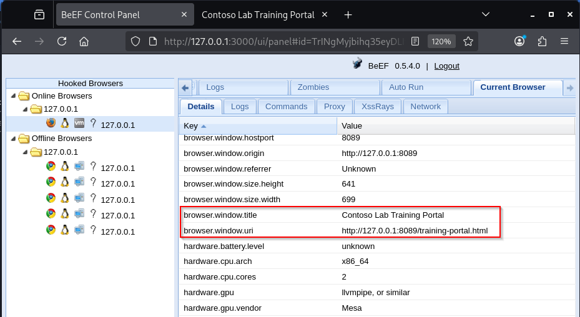
Task: Select the Current Browser tab
Action: pos(518,87)
